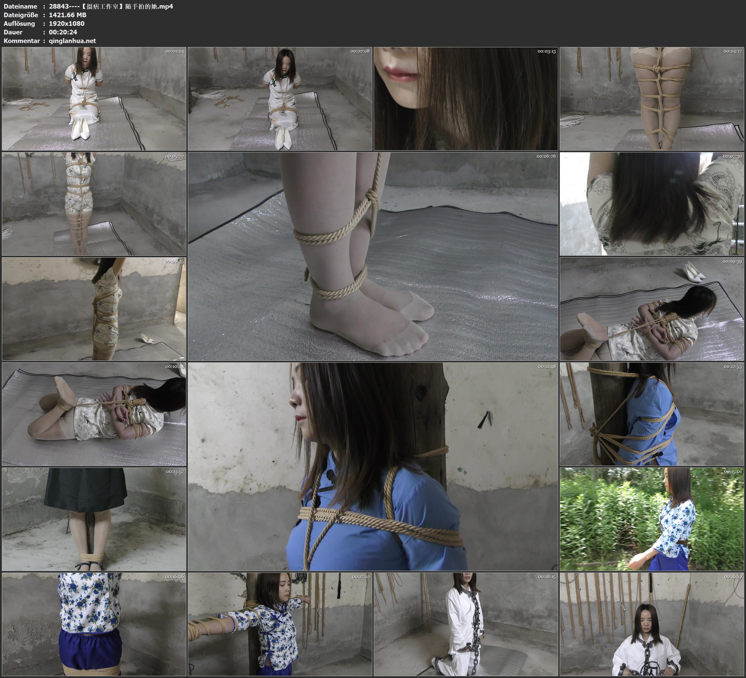The width and height of the screenshot is (746, 678).
Task: Open the frame timestamped 00:08:35
Action: pos(94,309)
